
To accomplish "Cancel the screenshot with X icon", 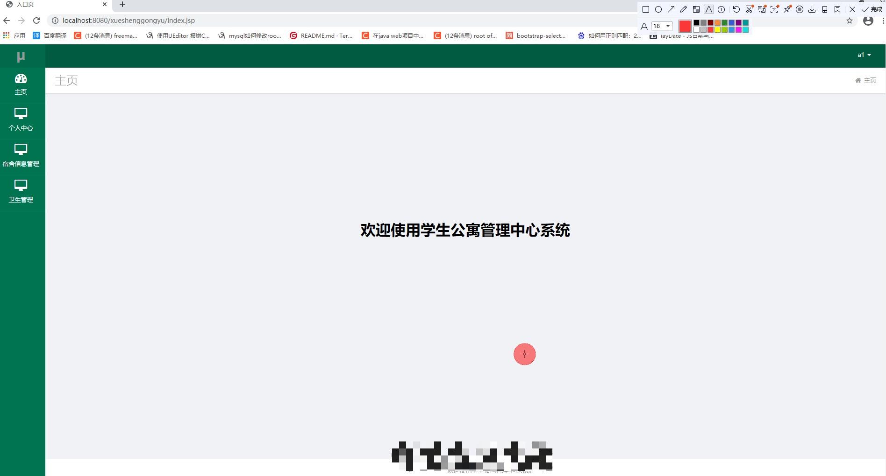I will click(x=852, y=9).
